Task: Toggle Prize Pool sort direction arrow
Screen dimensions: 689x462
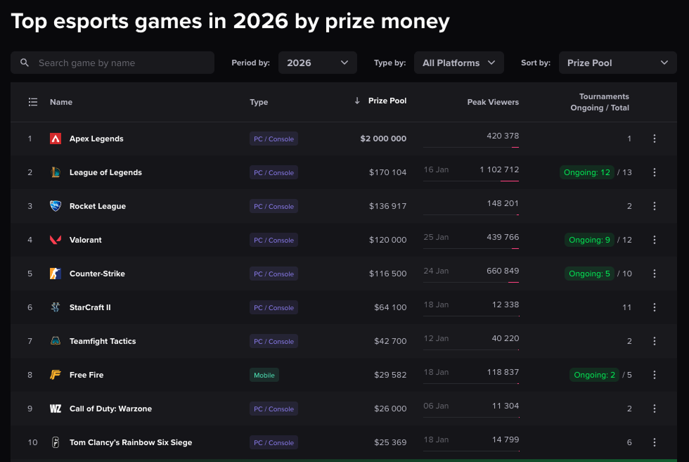Action: [357, 101]
